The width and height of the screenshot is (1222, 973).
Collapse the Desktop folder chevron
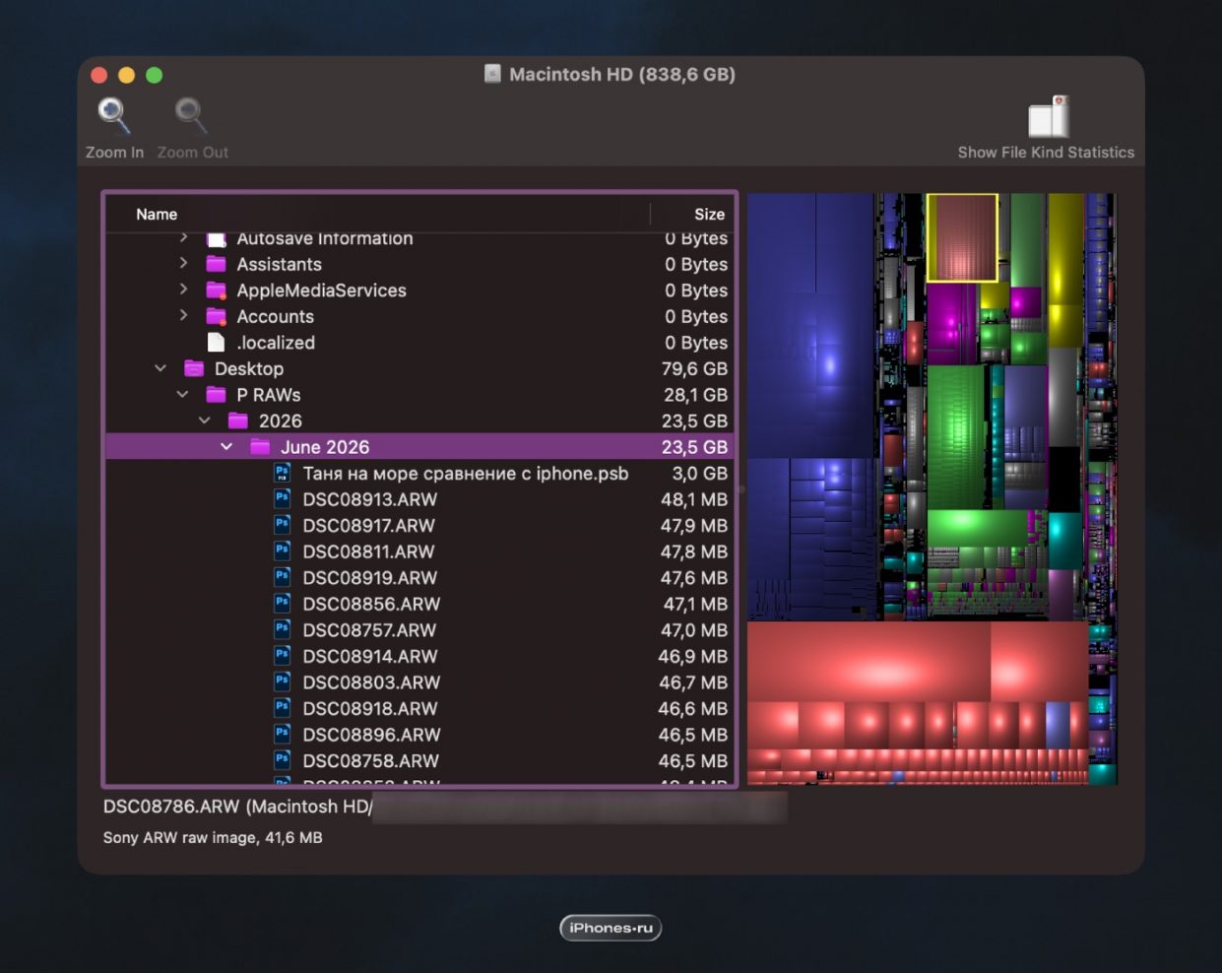point(161,368)
